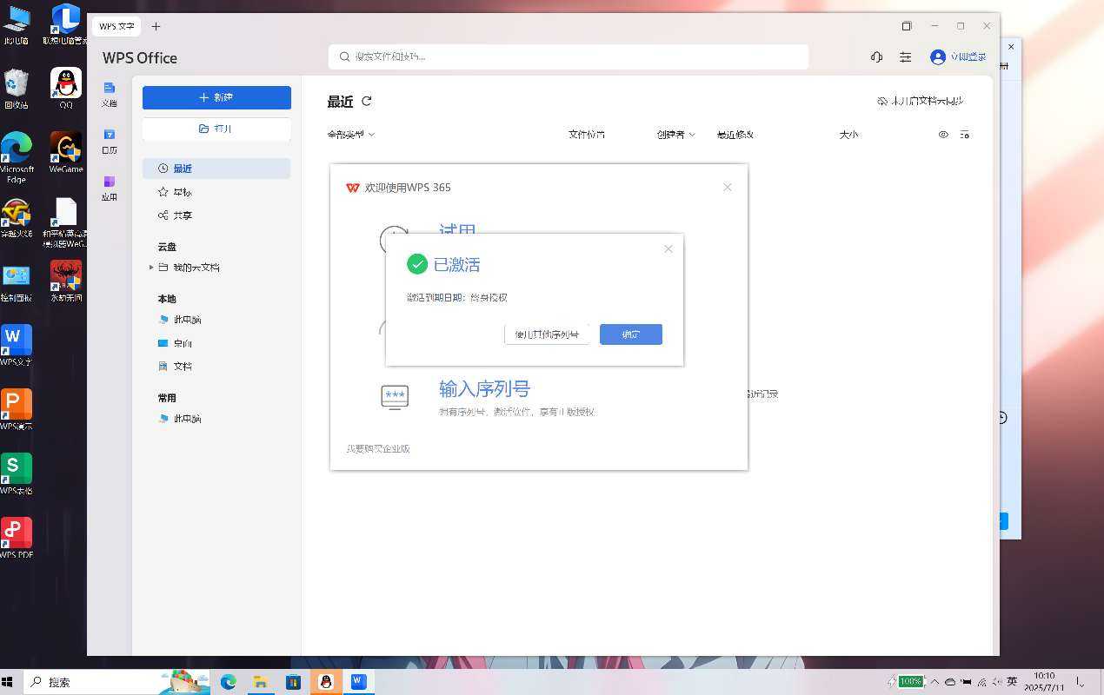This screenshot has height=695, width=1104.
Task: Sort by the 最近修改 column header
Action: (x=735, y=135)
